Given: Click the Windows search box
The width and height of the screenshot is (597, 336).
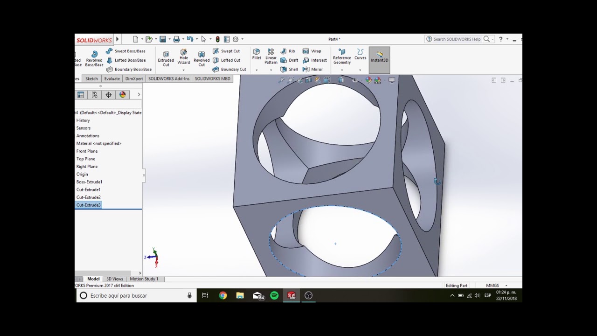Looking at the screenshot, I should [x=136, y=295].
